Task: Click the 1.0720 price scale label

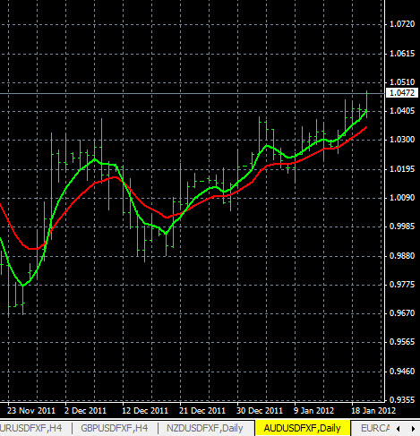Action: pos(402,24)
